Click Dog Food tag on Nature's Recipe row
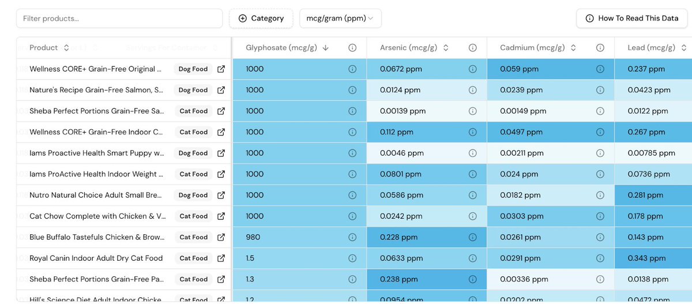692x304 pixels. [x=193, y=90]
